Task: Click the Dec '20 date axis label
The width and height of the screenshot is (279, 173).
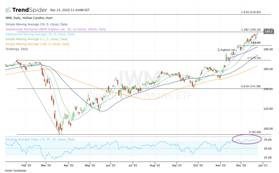Action: (x=241, y=165)
